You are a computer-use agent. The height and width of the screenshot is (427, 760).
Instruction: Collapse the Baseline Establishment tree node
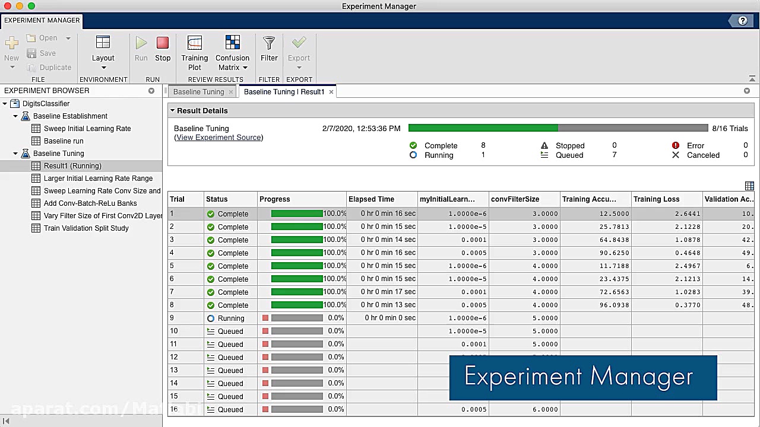point(15,116)
